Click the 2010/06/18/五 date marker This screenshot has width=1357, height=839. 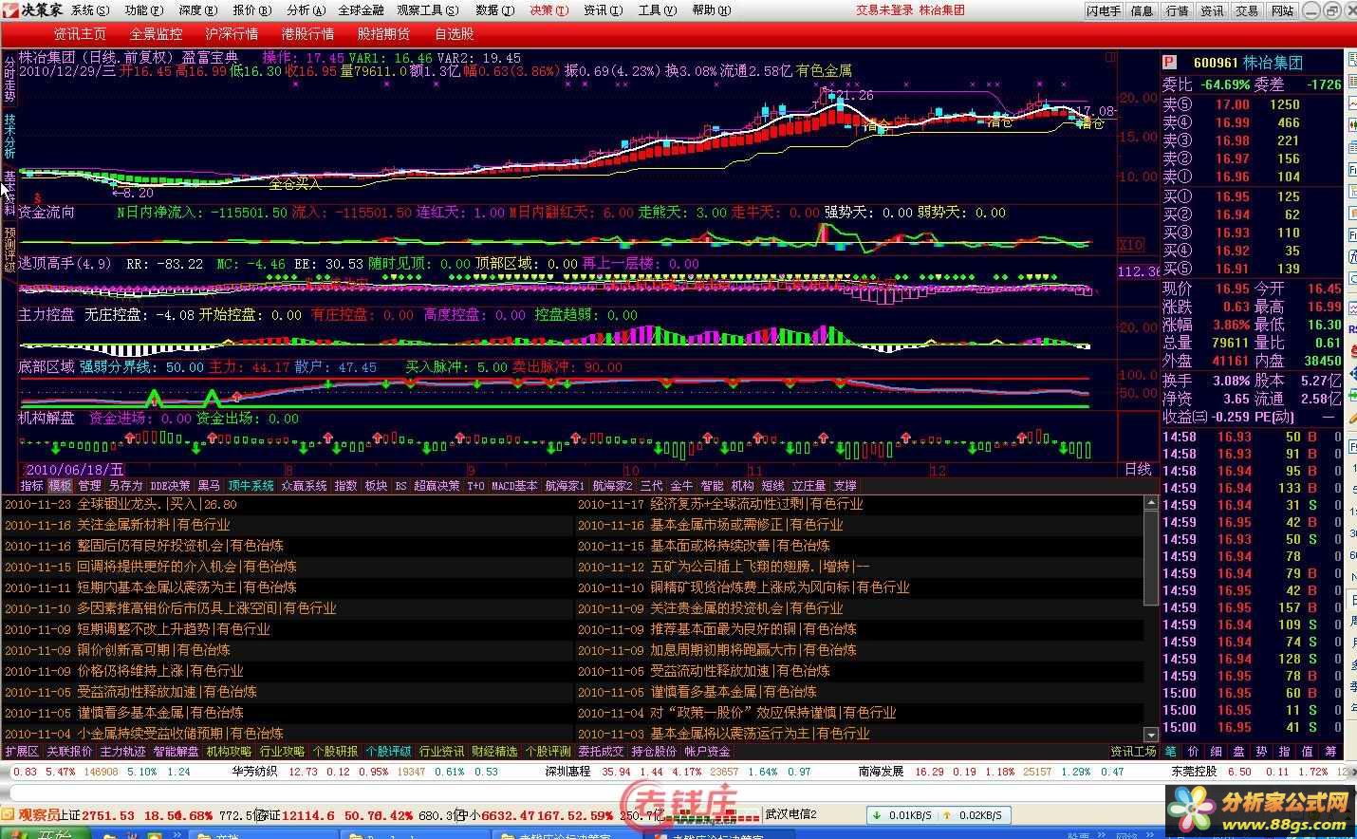click(74, 469)
